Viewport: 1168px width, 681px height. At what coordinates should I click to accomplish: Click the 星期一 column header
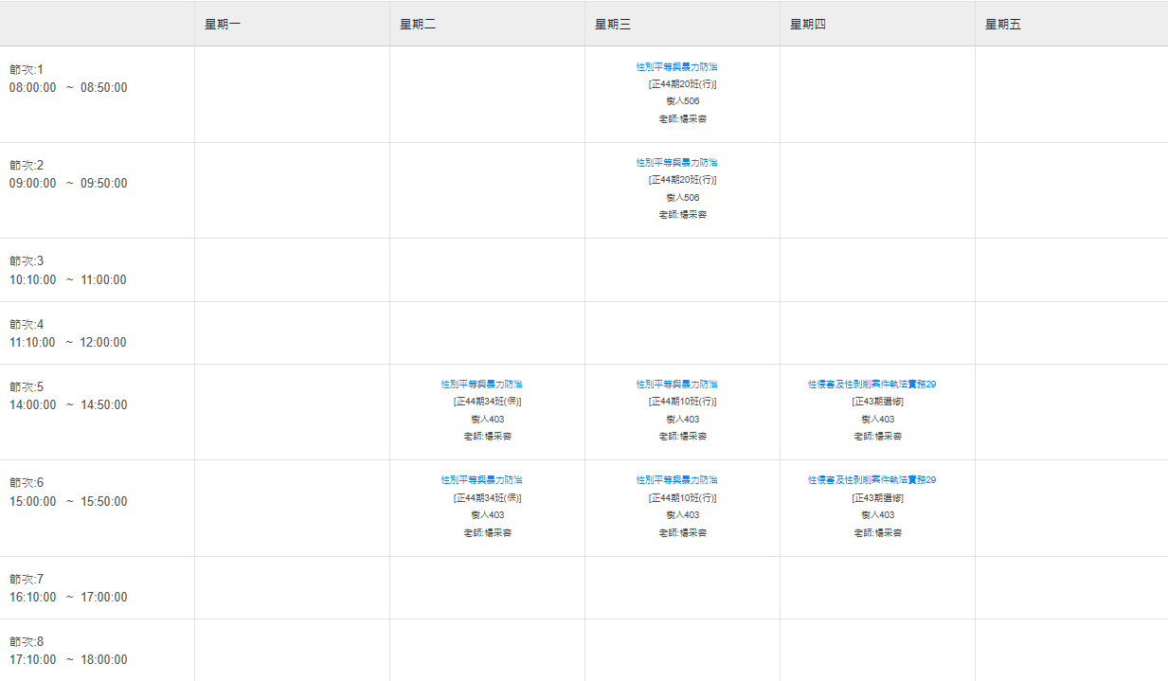223,25
